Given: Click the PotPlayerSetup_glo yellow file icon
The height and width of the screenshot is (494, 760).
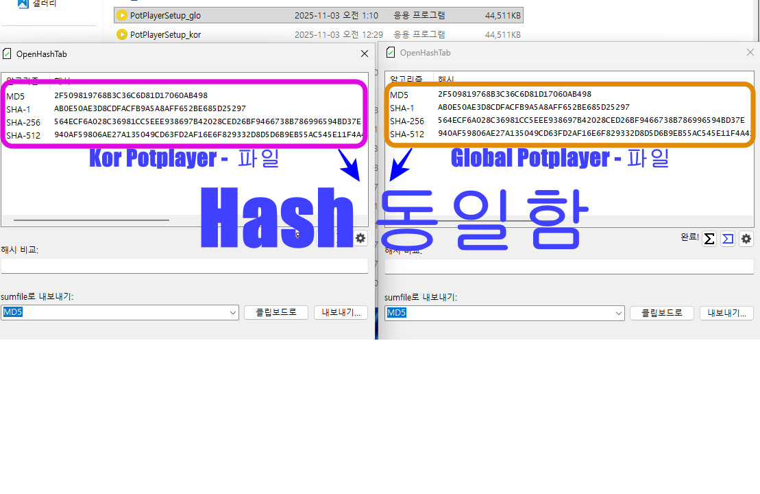Looking at the screenshot, I should click(122, 15).
